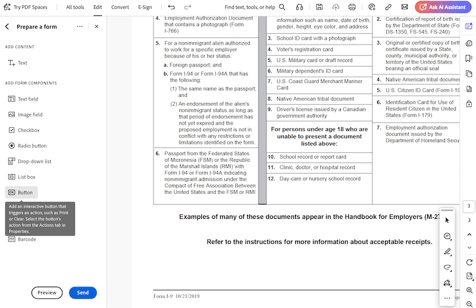Choose the selection arrow tool

coord(447,221)
